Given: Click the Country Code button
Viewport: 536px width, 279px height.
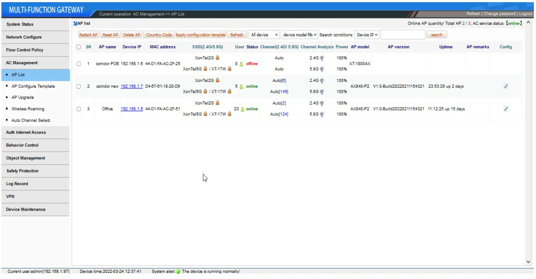Looking at the screenshot, I should [159, 35].
